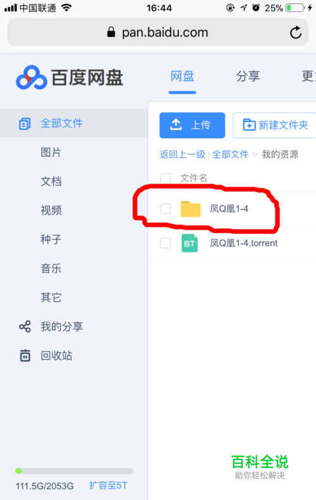Switch to the 分享 tab
The image size is (316, 500).
[x=248, y=77]
